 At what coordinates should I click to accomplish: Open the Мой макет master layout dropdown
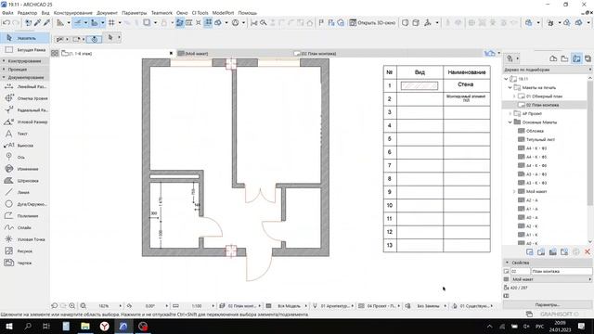(x=551, y=279)
